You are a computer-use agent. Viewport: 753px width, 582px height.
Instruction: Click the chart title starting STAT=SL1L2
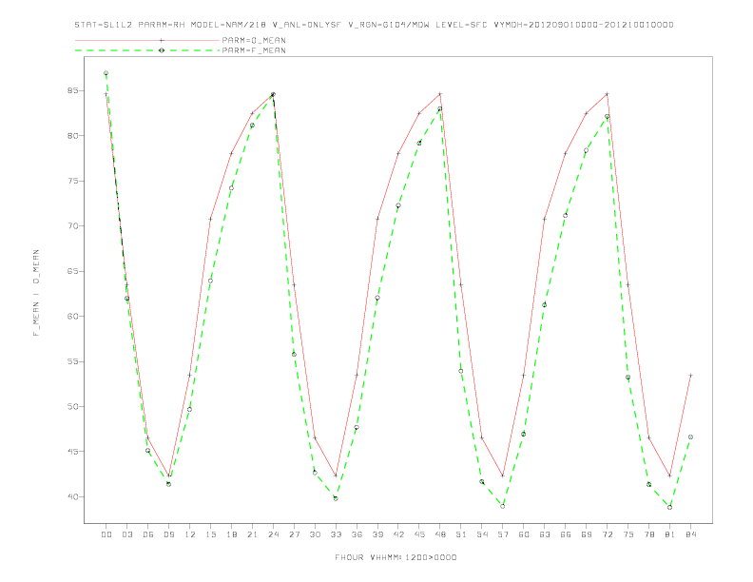click(374, 25)
